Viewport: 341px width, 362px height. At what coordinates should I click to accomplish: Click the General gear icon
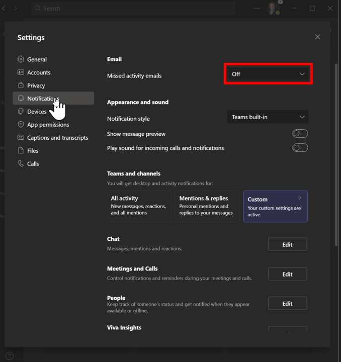[21, 59]
